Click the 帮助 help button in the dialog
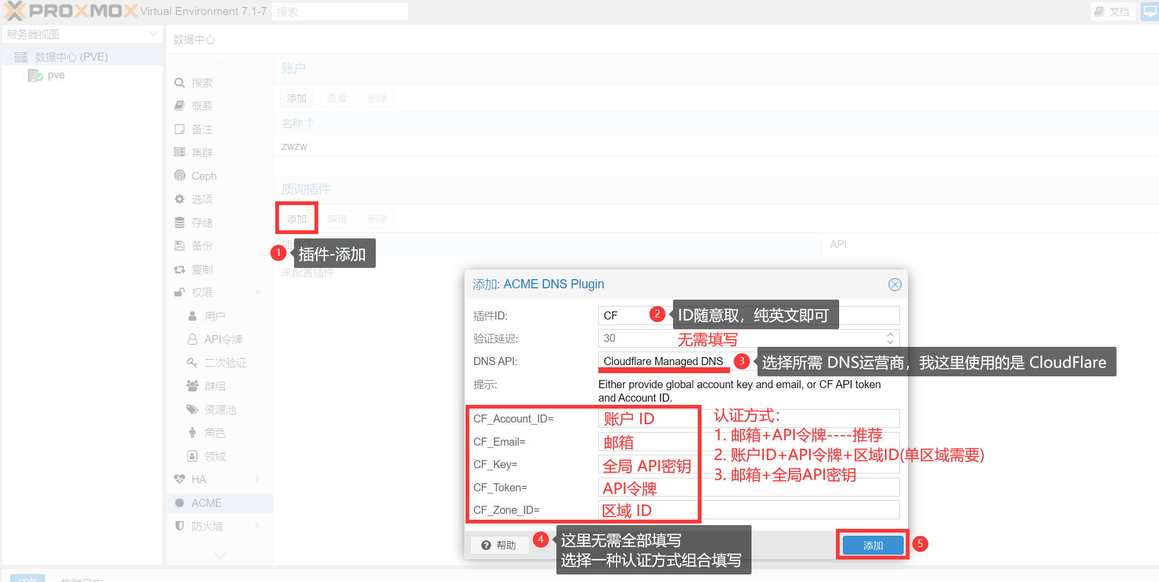 pyautogui.click(x=499, y=545)
